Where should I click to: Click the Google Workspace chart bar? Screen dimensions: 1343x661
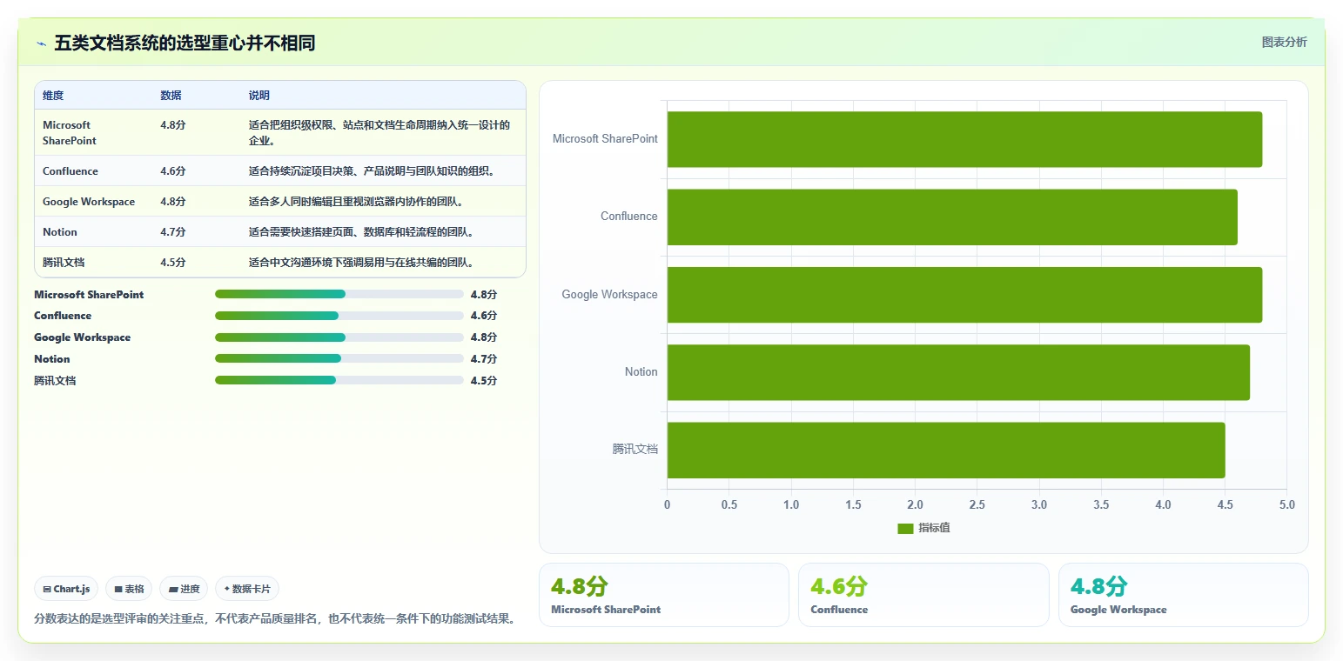pyautogui.click(x=964, y=295)
